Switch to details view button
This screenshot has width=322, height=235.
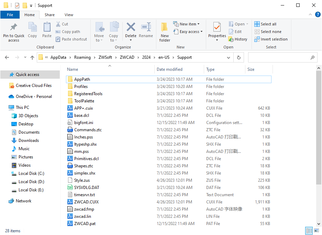309,231
